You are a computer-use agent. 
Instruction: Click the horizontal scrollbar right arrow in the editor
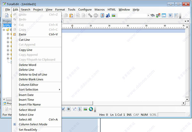click(x=183, y=103)
